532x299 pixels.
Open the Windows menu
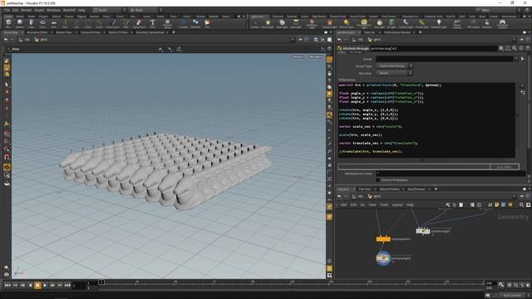point(53,10)
